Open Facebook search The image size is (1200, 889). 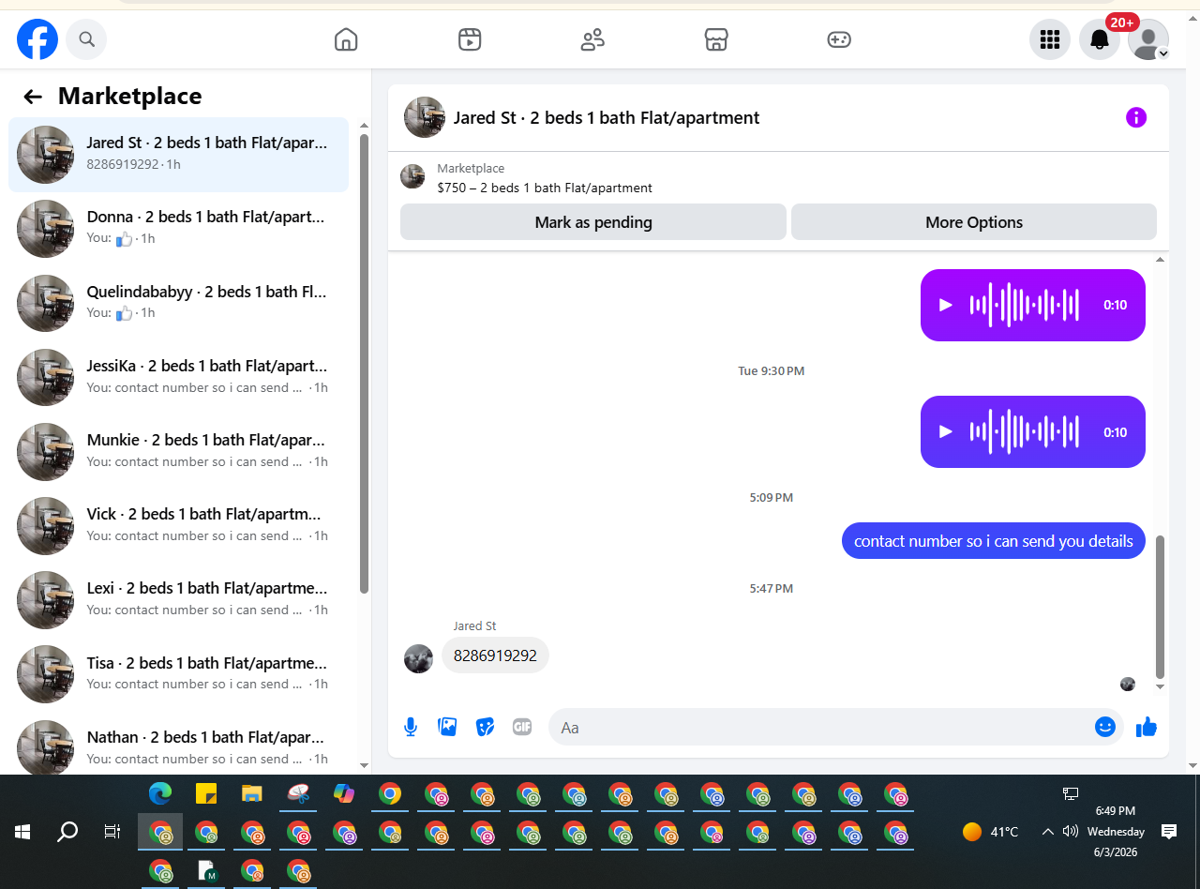point(86,39)
